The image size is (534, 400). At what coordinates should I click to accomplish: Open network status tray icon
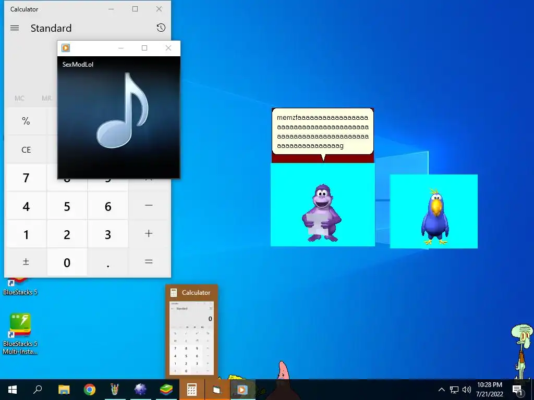coord(454,390)
